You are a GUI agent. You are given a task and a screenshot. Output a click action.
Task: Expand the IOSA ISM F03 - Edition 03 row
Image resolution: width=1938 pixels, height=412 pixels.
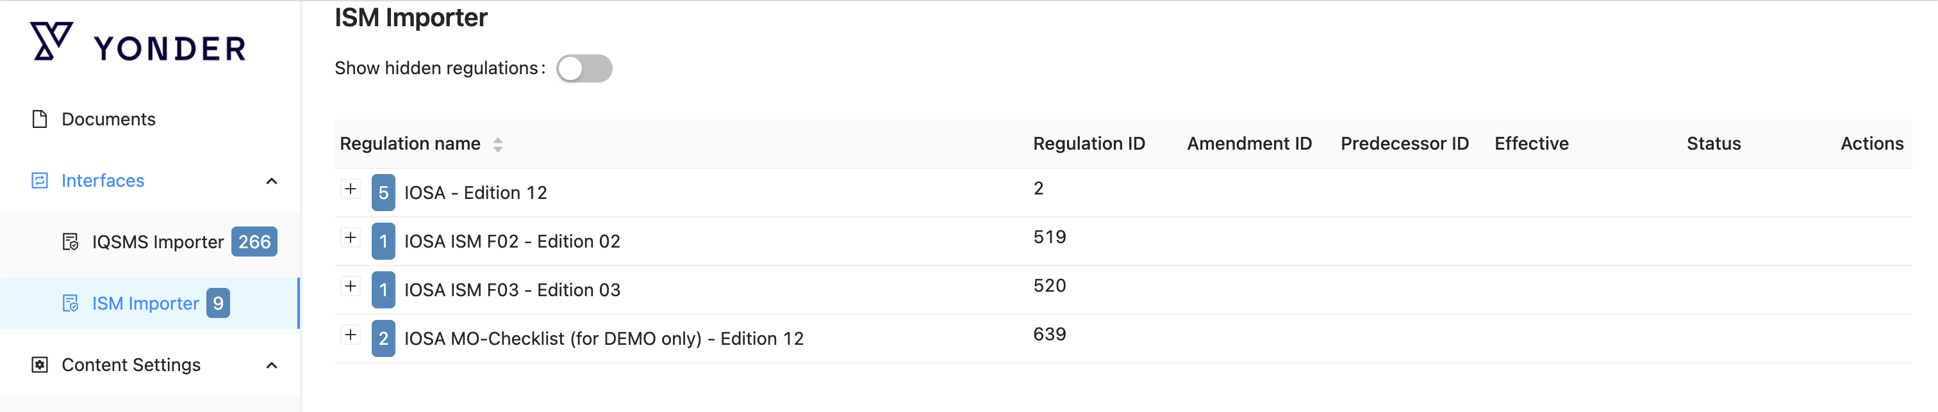(351, 286)
